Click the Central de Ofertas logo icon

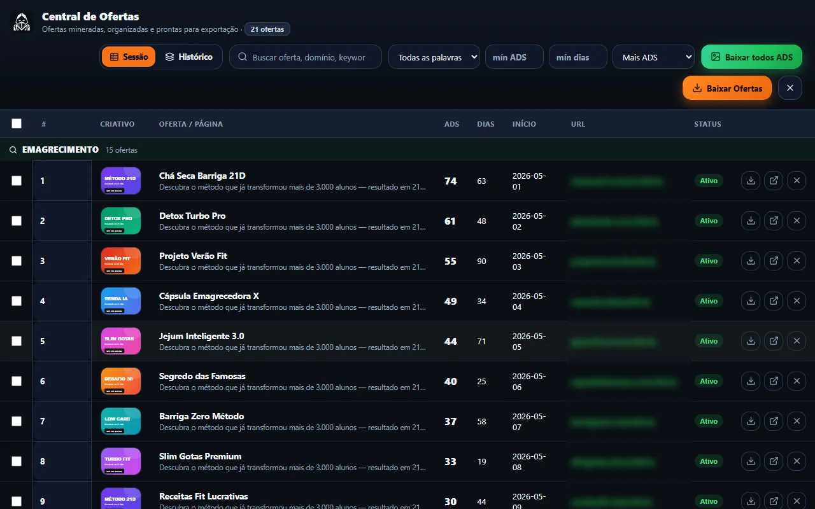pos(22,22)
